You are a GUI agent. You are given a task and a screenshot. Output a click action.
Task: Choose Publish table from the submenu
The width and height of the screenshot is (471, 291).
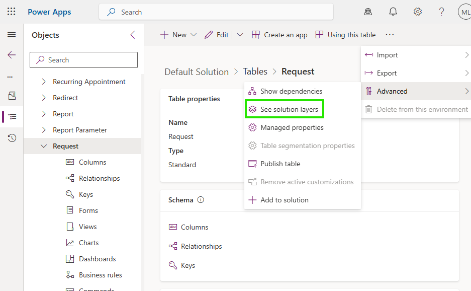(x=280, y=164)
